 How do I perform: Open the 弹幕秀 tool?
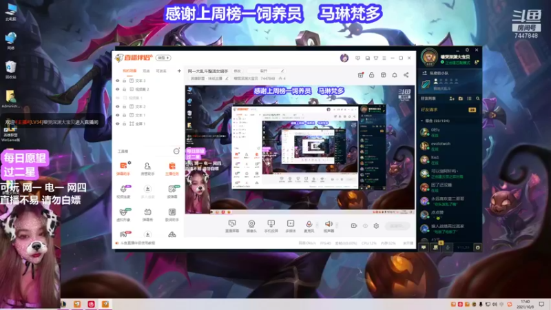tap(147, 214)
